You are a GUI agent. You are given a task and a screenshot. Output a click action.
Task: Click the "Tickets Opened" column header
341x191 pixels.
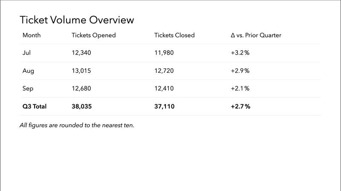[x=94, y=35]
